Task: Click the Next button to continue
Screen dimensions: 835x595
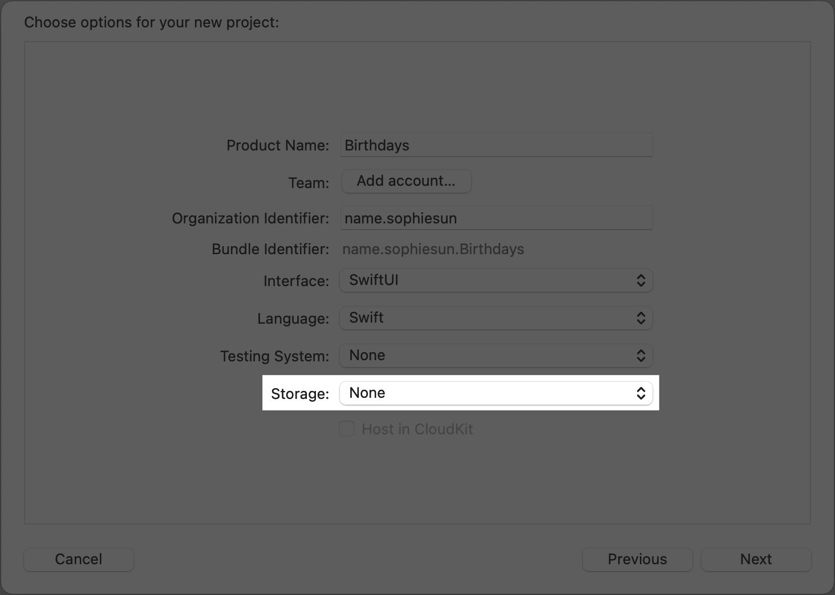Action: pyautogui.click(x=756, y=559)
